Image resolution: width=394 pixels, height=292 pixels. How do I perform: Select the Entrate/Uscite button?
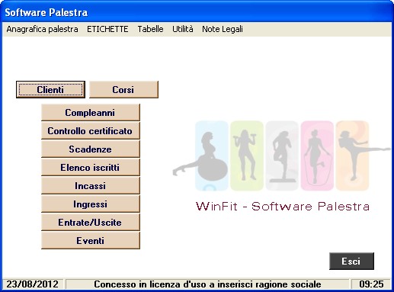91,222
